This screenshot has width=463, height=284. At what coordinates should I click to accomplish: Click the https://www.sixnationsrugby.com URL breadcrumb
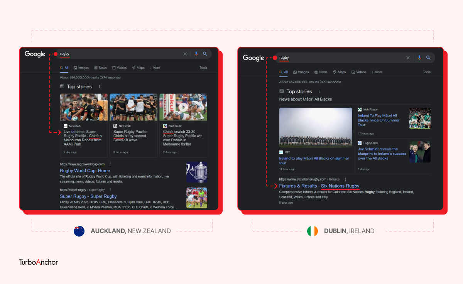click(309, 179)
